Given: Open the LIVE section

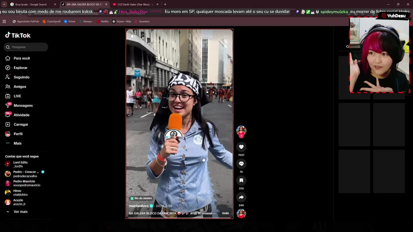Looking at the screenshot, I should tap(13, 96).
